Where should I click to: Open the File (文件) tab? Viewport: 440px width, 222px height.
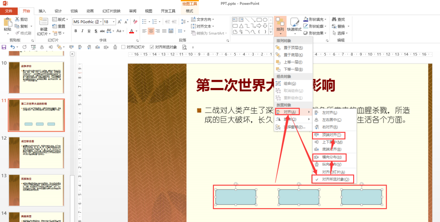click(x=9, y=11)
